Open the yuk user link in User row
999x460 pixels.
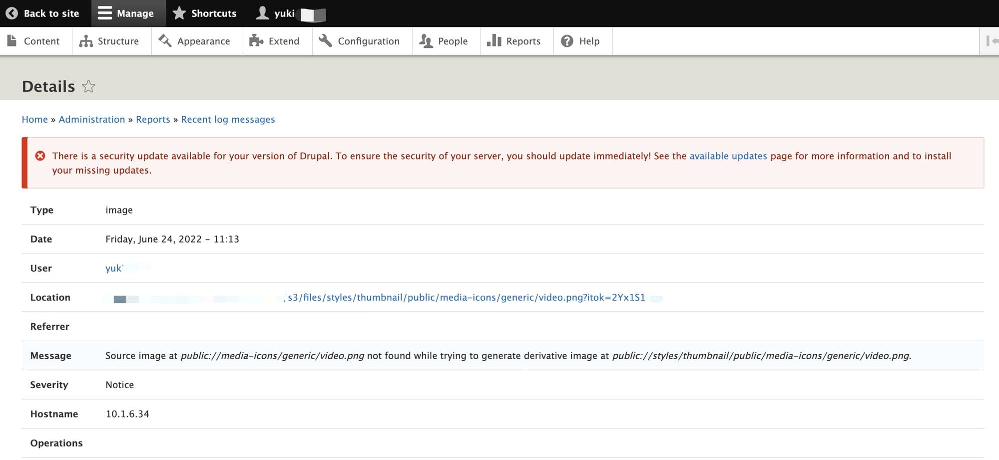(x=114, y=268)
